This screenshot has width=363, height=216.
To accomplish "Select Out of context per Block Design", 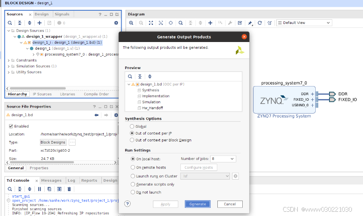I will pos(132,140).
